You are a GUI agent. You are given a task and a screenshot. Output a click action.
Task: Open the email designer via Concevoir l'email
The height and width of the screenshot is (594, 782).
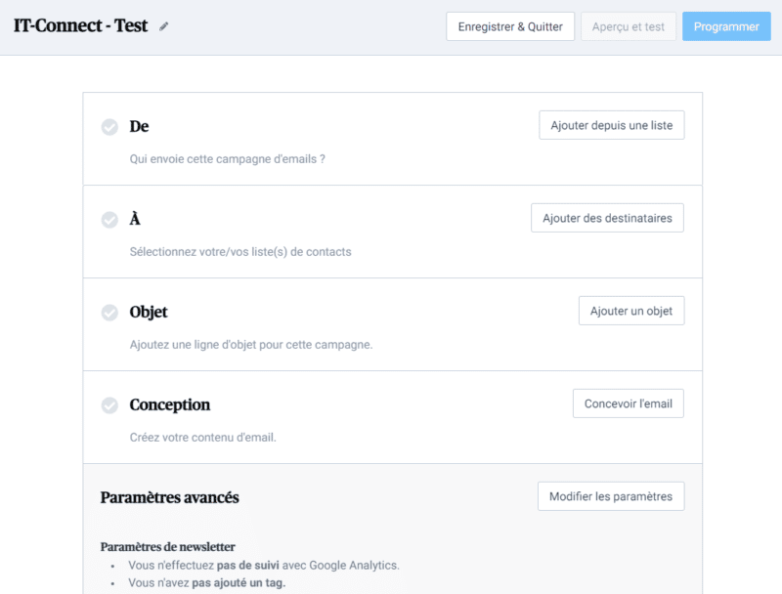point(628,403)
